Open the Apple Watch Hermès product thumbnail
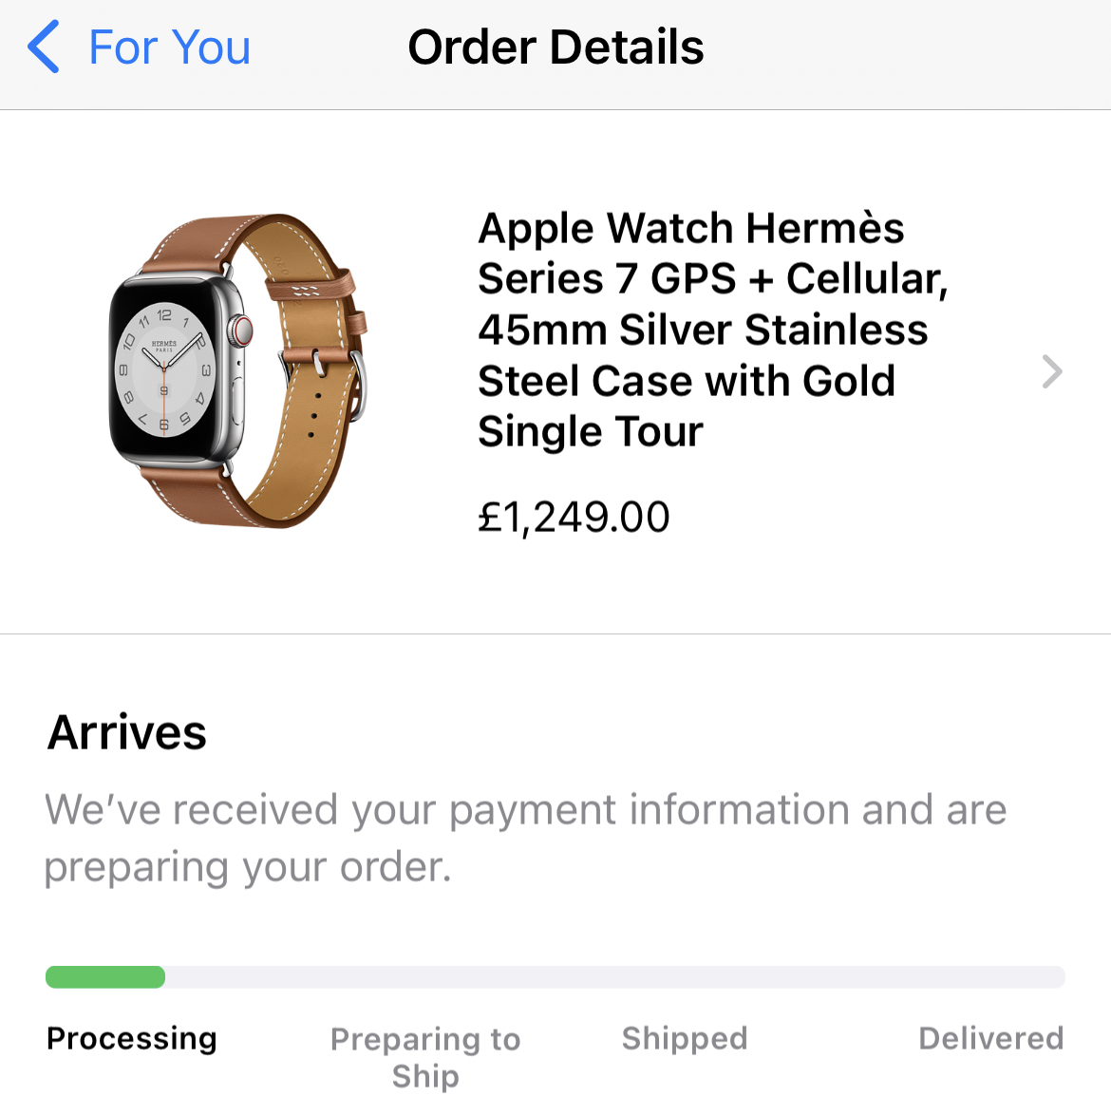Screen dimensions: 1111x1115 point(237,370)
